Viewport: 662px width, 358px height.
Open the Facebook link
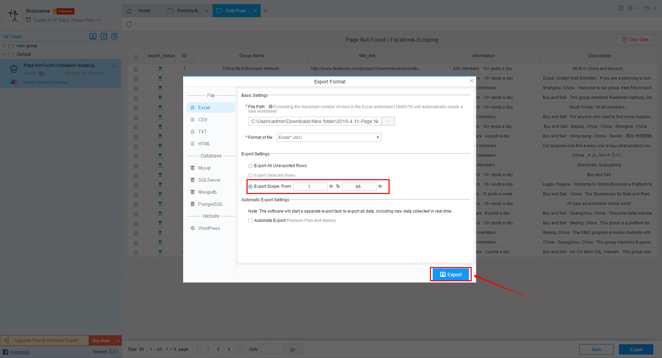pos(20,352)
